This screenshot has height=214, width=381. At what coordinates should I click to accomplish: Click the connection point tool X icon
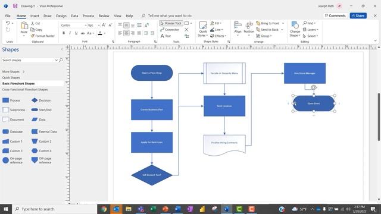pyautogui.click(x=186, y=30)
